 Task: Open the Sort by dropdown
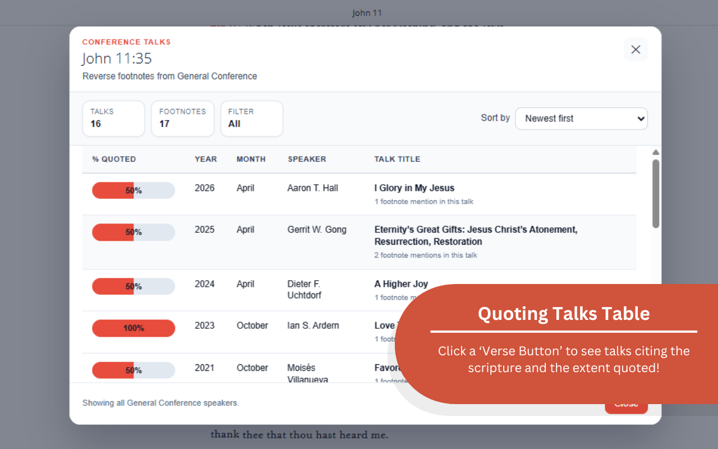tap(581, 118)
